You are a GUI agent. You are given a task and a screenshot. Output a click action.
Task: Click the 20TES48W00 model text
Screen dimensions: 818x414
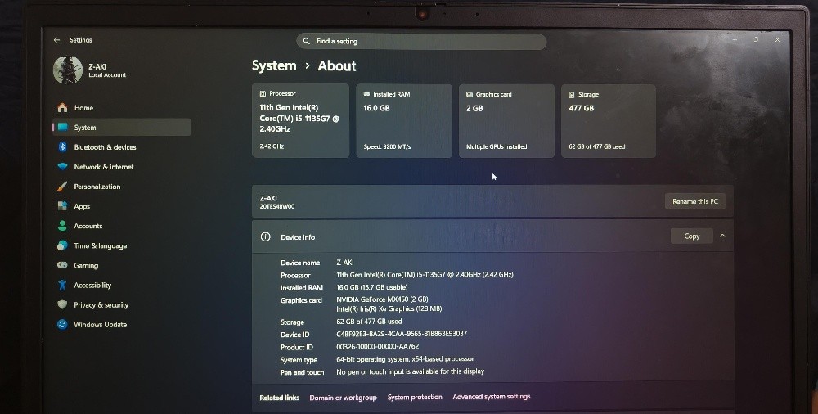[277, 206]
